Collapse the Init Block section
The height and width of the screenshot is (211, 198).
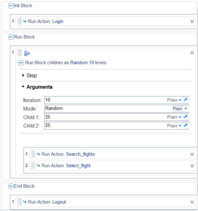tap(11, 6)
